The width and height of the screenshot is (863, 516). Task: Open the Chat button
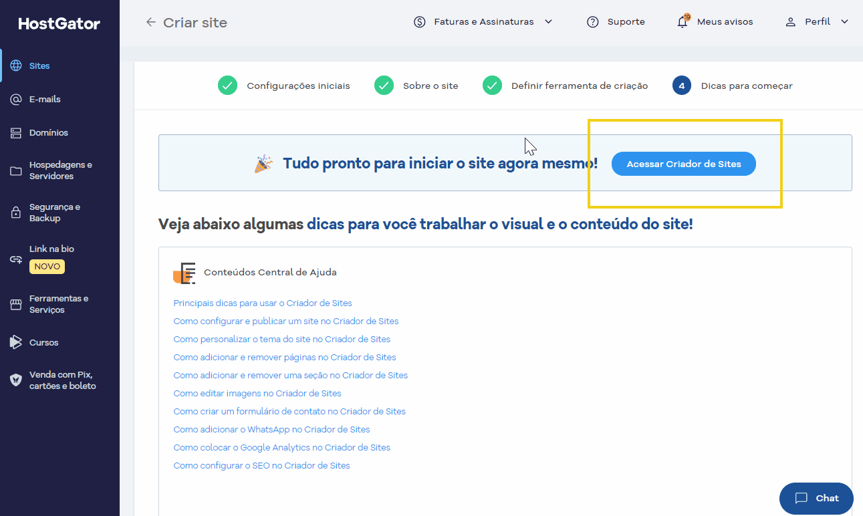point(816,499)
